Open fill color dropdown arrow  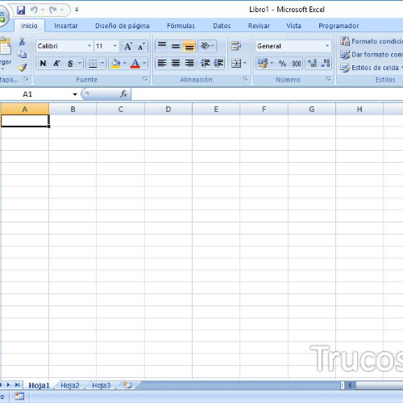(x=124, y=64)
